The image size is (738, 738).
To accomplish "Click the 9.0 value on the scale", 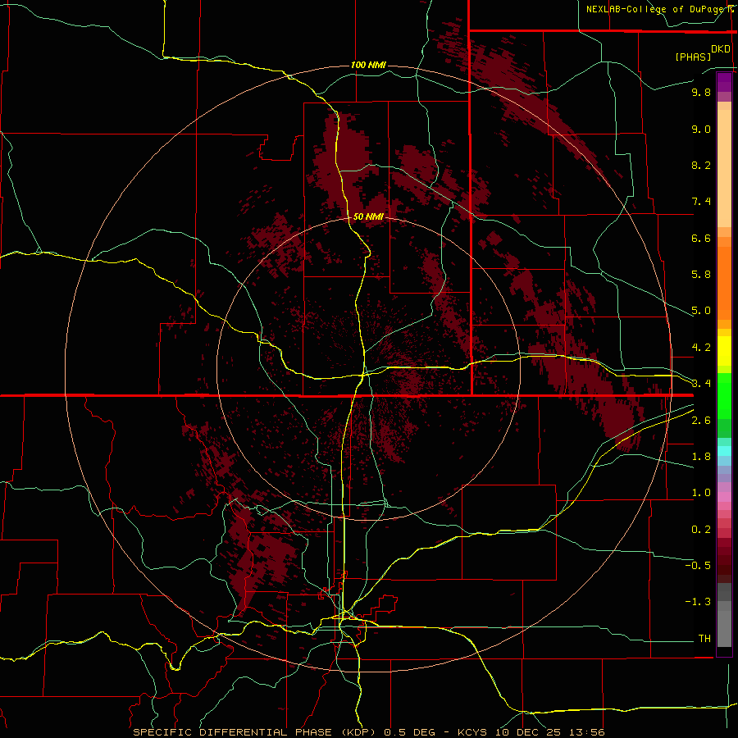I will [701, 129].
